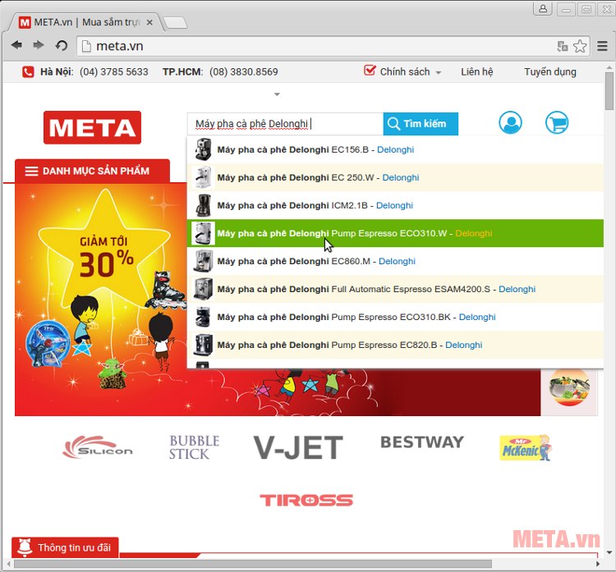Open the Tuyển dụng link
The height and width of the screenshot is (572, 616).
click(550, 72)
